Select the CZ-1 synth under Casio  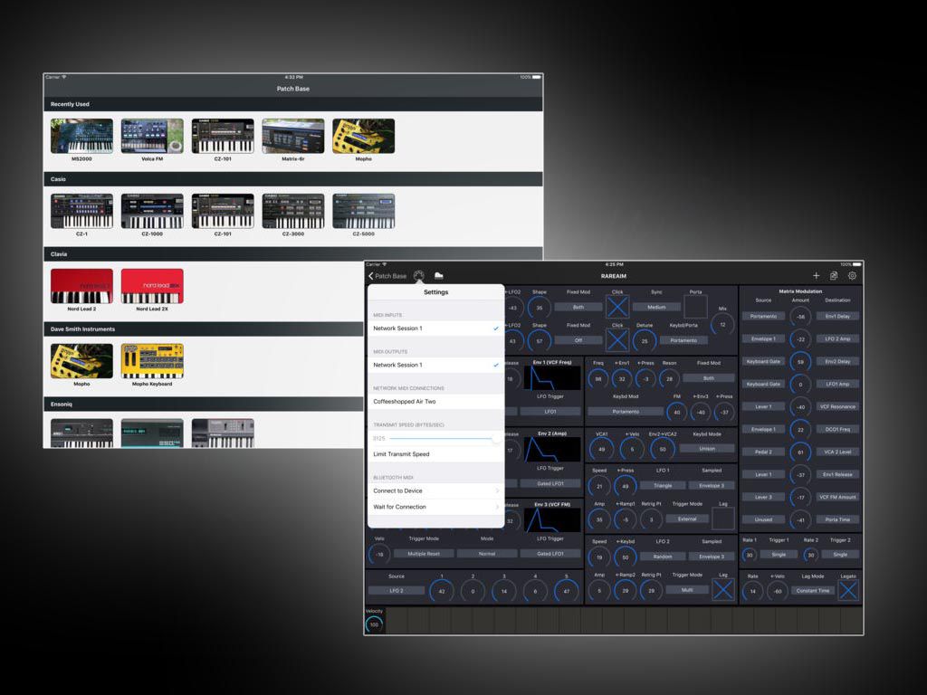[x=81, y=211]
